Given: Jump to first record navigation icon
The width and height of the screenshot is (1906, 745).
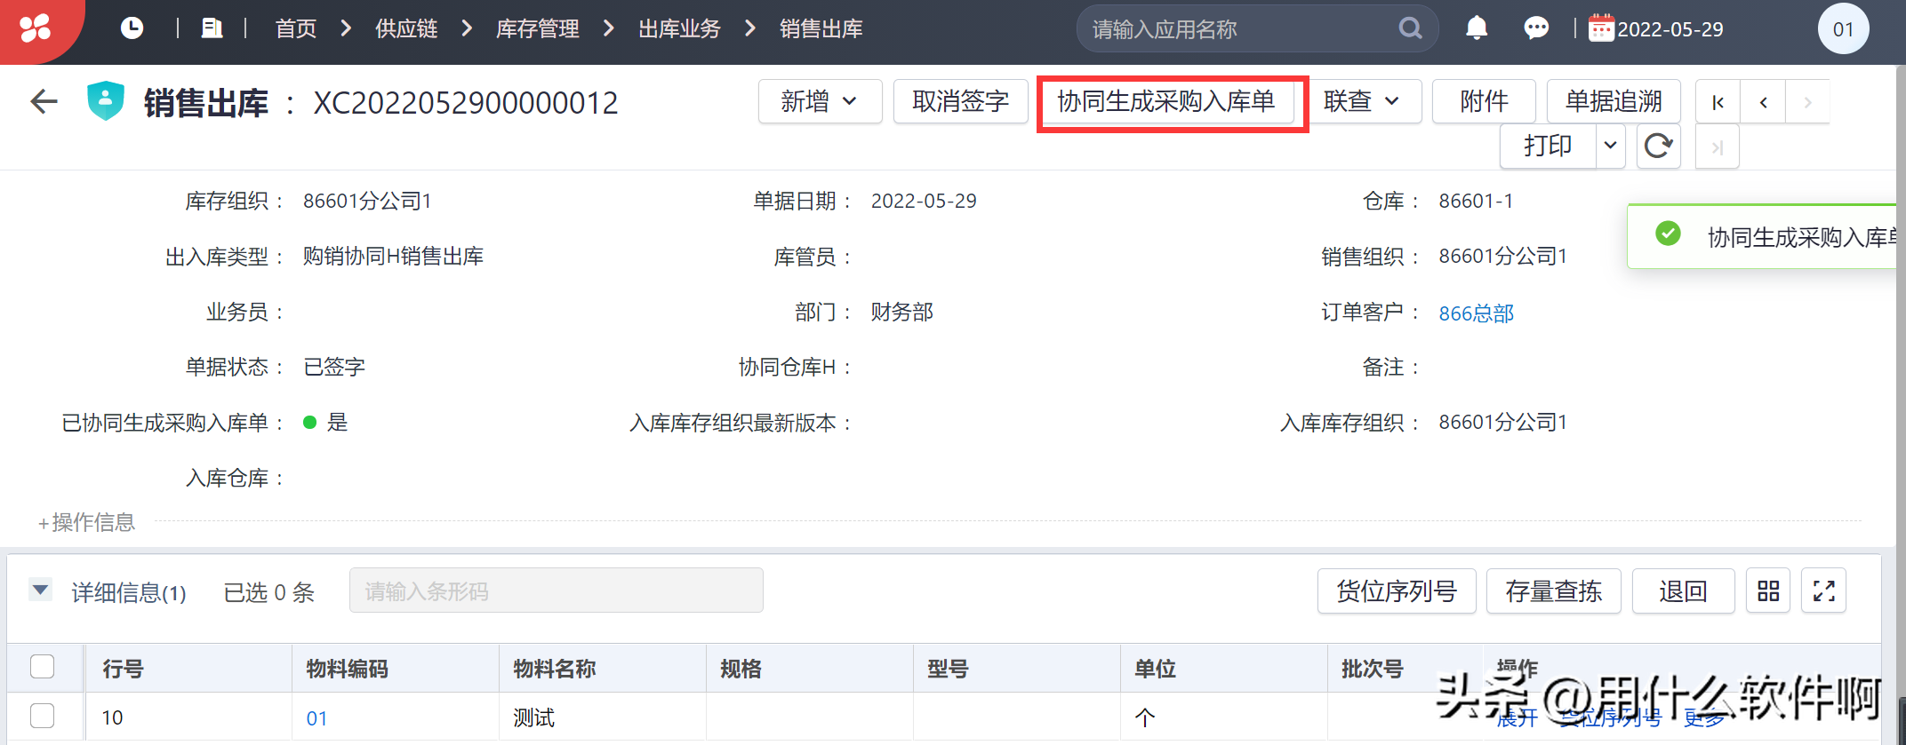Looking at the screenshot, I should click(1718, 102).
